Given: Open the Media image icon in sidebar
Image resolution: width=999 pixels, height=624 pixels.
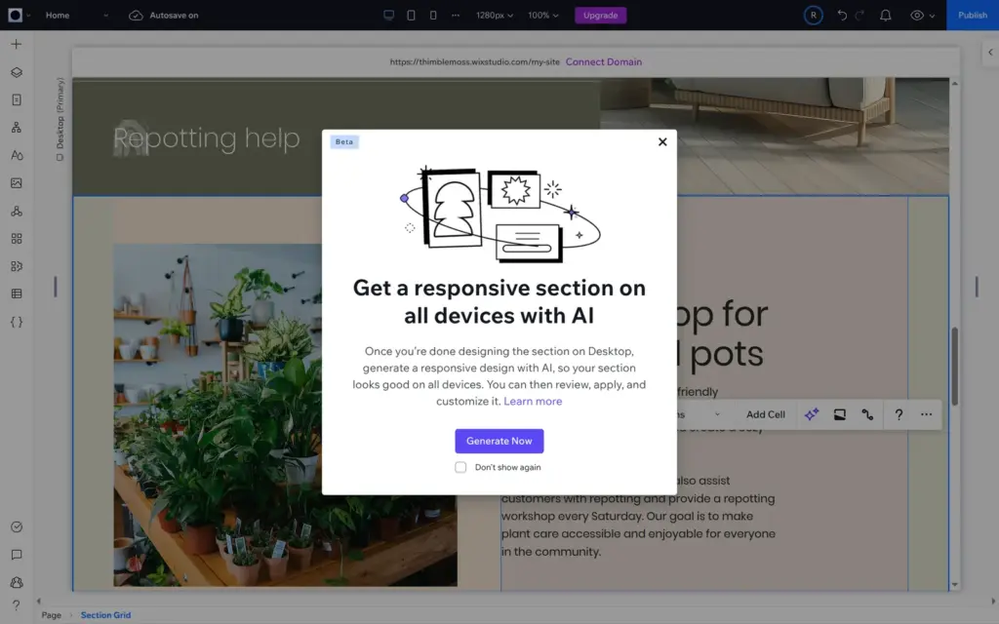Looking at the screenshot, I should coord(17,182).
